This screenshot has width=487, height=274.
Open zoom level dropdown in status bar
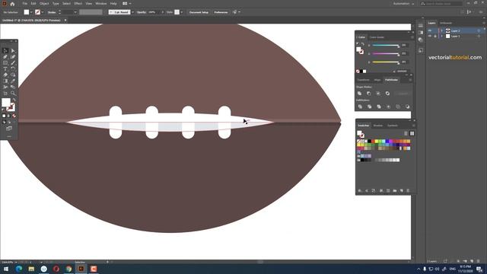pos(16,262)
